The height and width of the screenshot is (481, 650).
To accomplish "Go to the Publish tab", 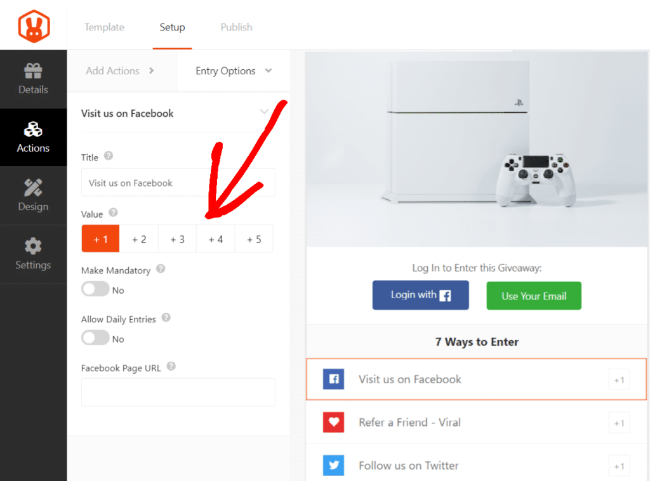I will point(236,27).
